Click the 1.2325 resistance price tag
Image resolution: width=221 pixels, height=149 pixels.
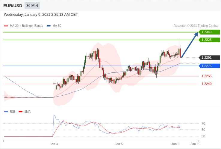tap(209, 40)
